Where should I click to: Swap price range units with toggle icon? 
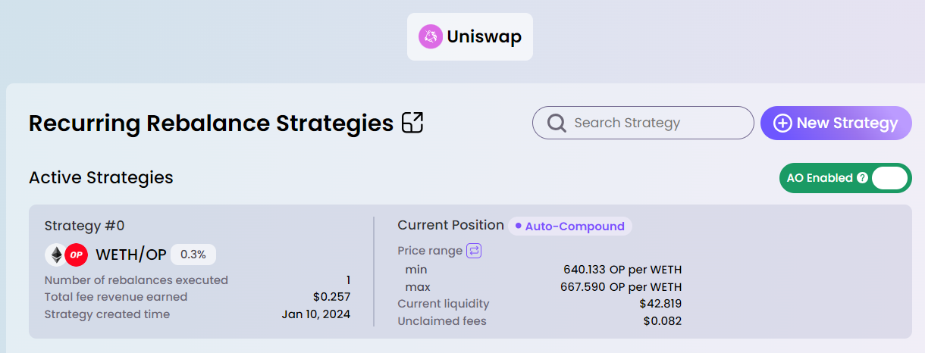point(474,250)
